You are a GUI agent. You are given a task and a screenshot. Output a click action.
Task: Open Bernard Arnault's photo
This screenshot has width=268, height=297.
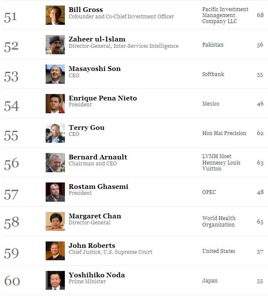pos(55,162)
